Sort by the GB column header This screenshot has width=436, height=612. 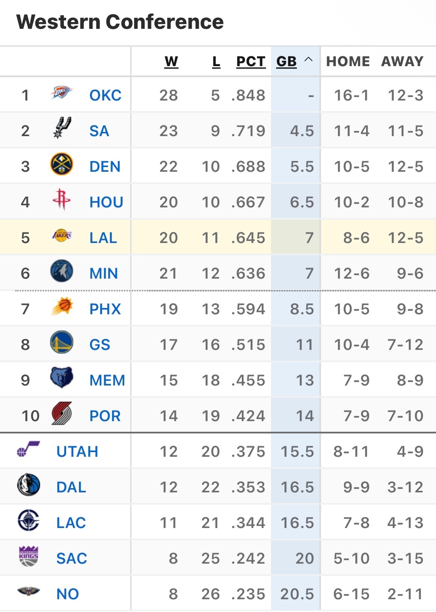click(287, 61)
